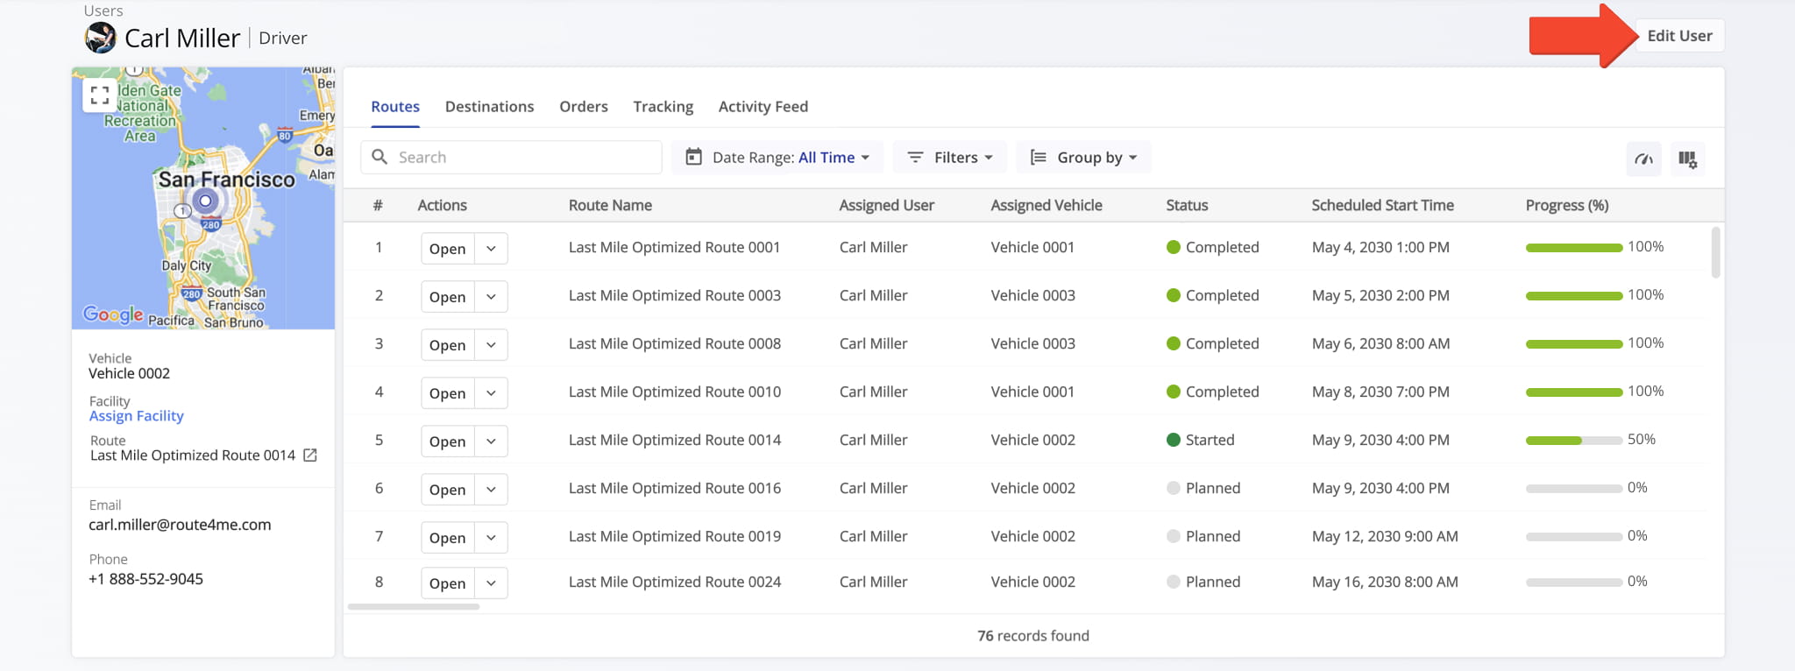The height and width of the screenshot is (671, 1795).
Task: Click the search magnifier icon
Action: [x=380, y=157]
